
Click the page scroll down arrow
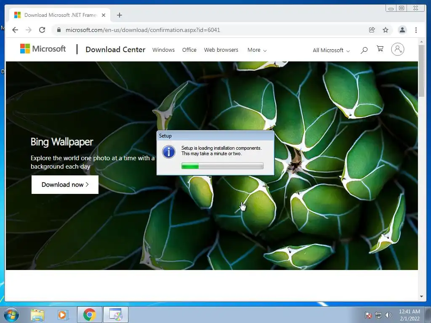point(421,297)
